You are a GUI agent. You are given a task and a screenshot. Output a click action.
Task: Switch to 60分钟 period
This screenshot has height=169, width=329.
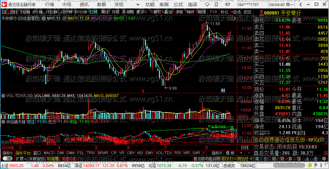(x=81, y=12)
